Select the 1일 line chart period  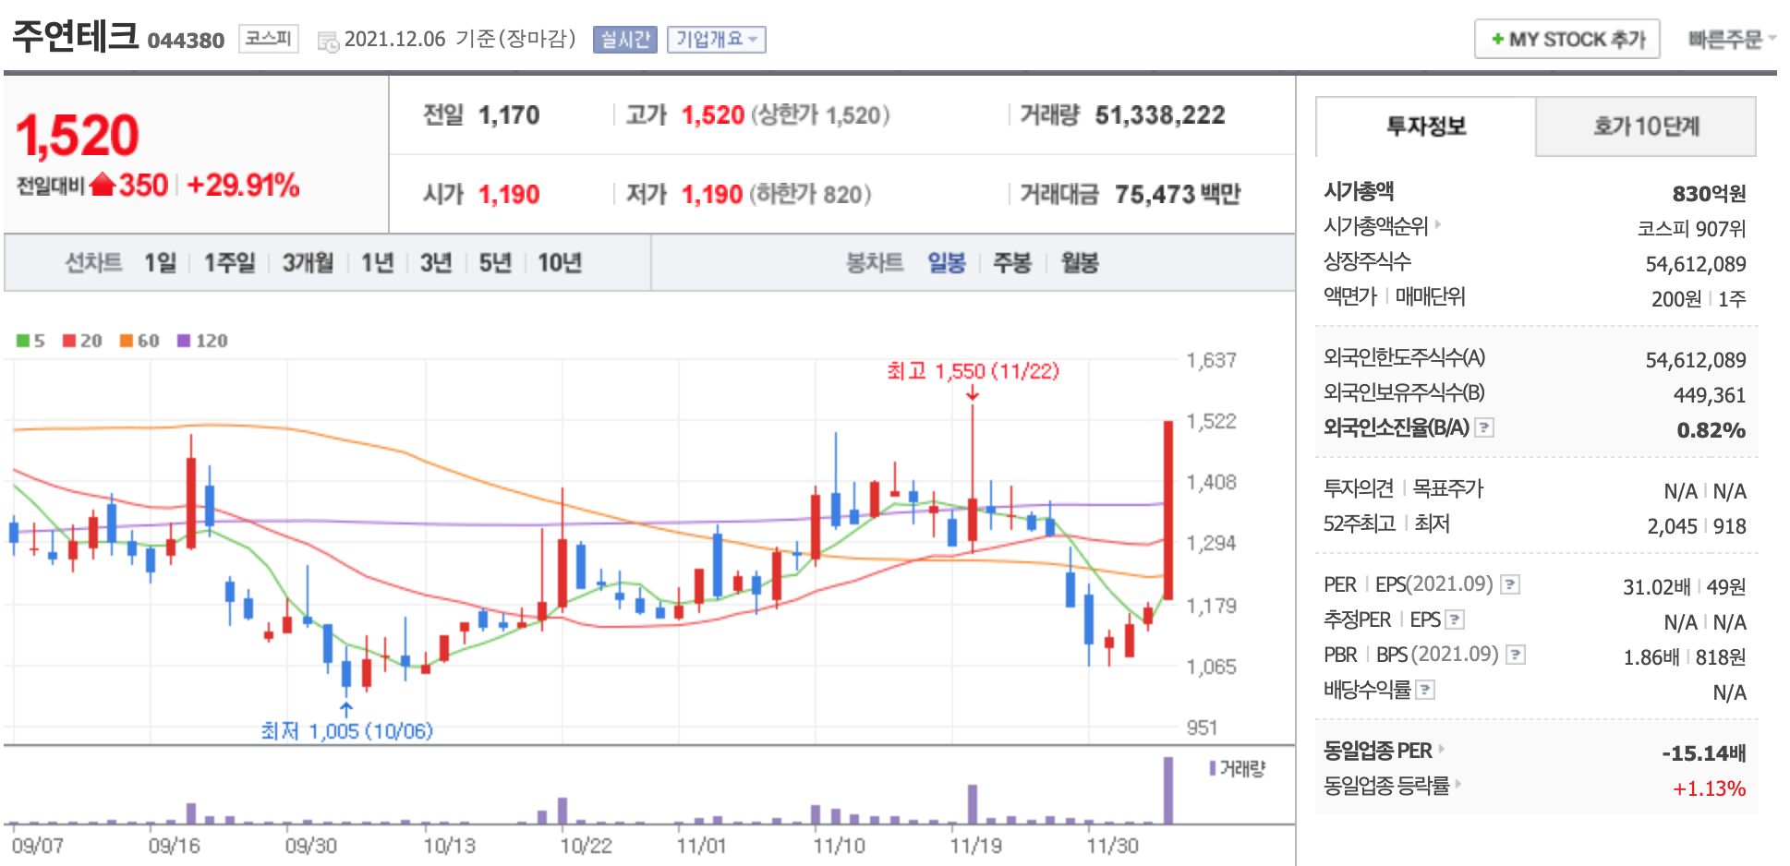(x=160, y=263)
